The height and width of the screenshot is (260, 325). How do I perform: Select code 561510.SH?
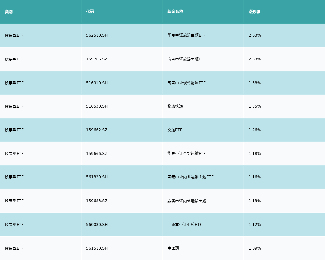(97, 248)
